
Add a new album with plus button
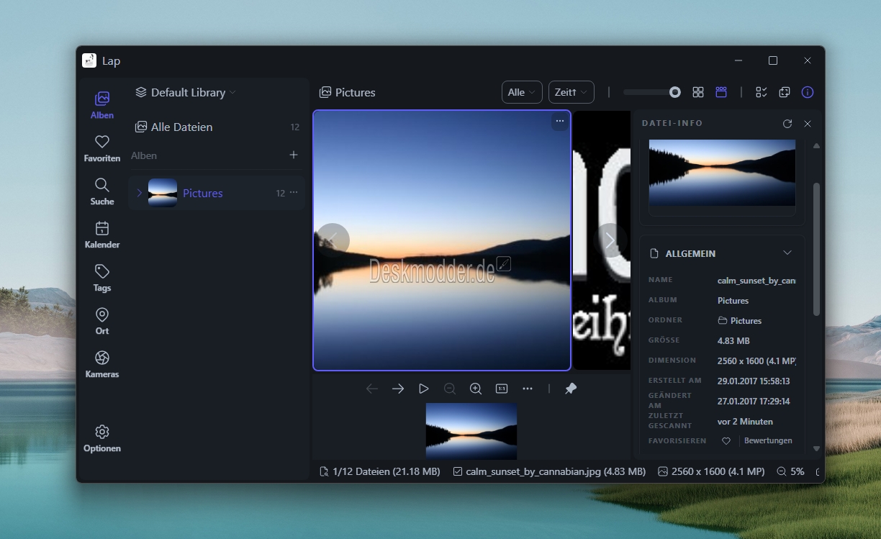pos(294,155)
